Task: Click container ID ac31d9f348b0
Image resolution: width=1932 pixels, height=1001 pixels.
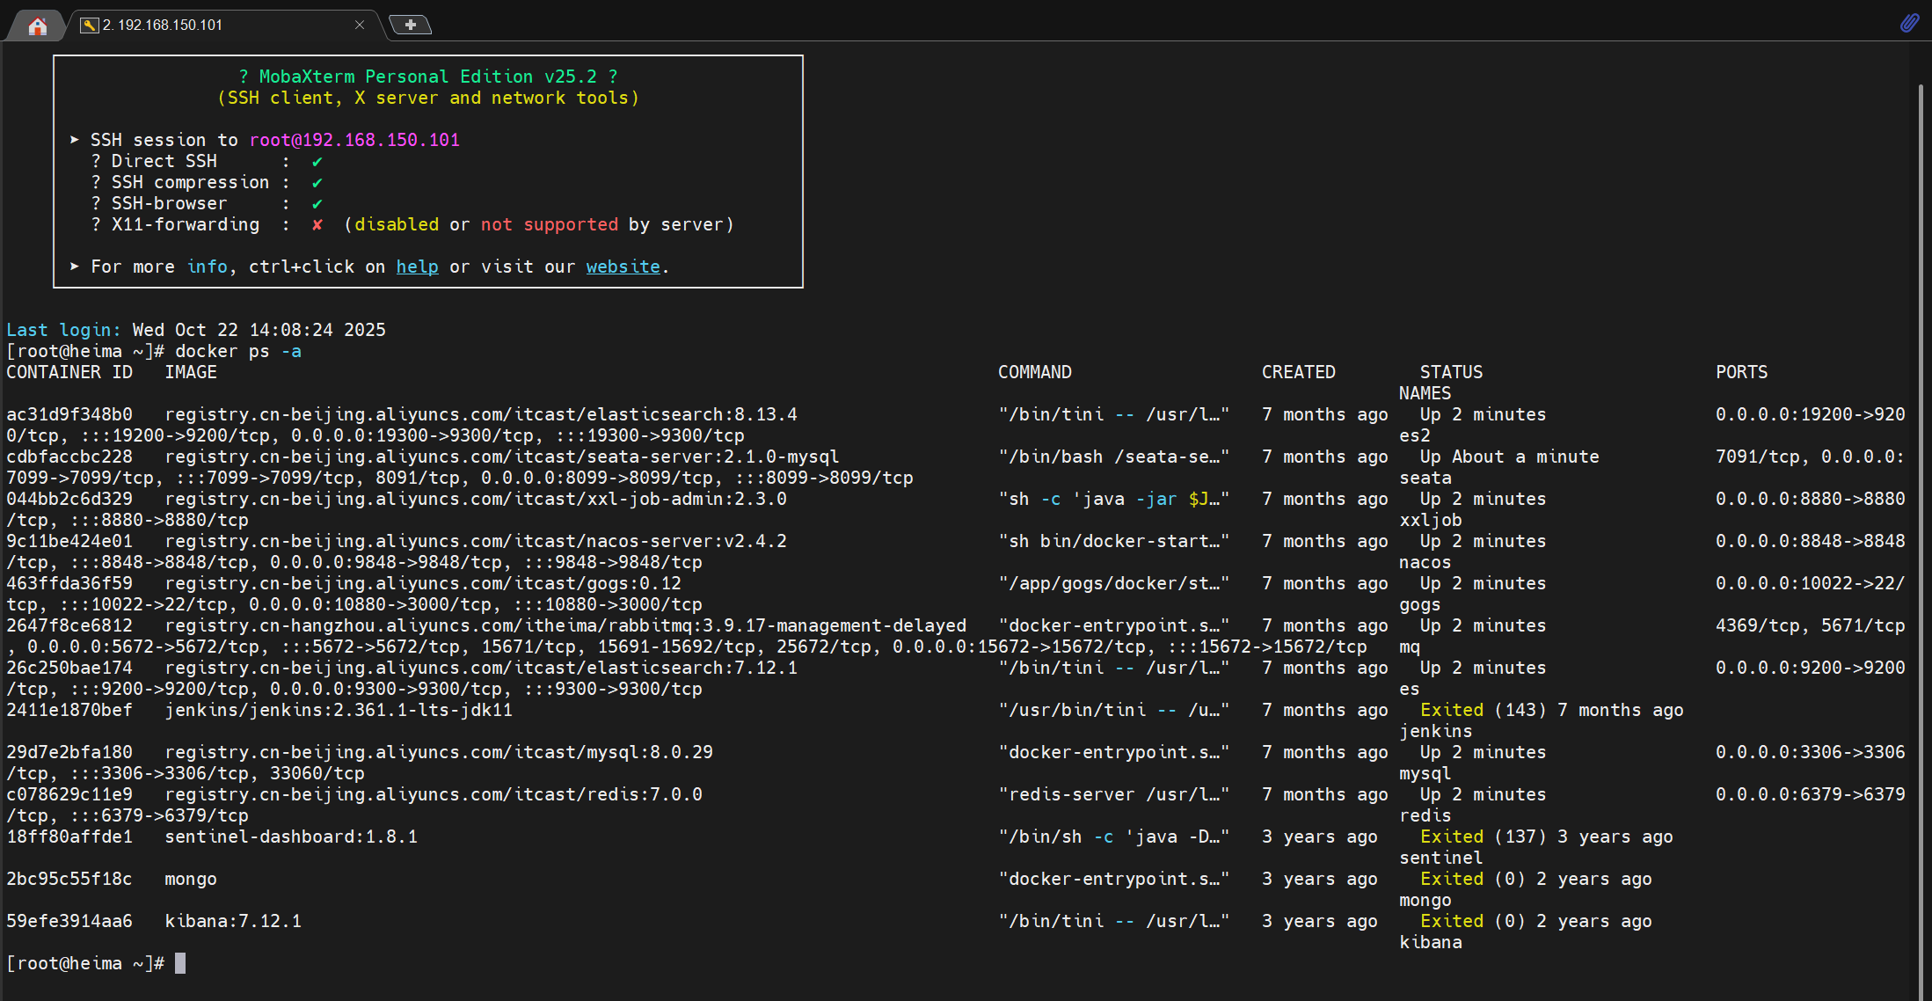Action: (x=69, y=414)
